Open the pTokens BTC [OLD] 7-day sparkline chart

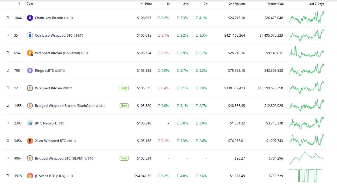click(307, 175)
